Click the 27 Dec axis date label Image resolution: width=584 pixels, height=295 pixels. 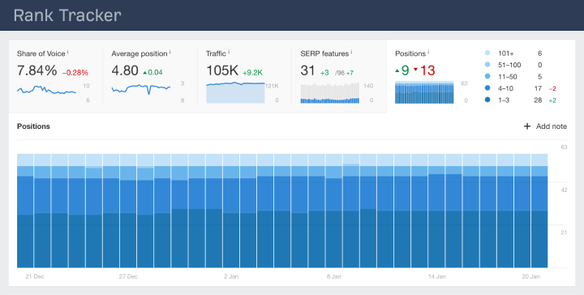coord(128,276)
